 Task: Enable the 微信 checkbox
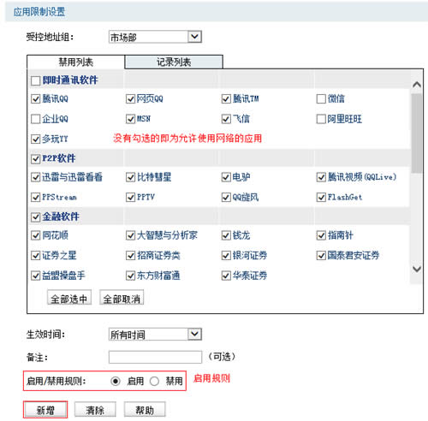[x=321, y=99]
